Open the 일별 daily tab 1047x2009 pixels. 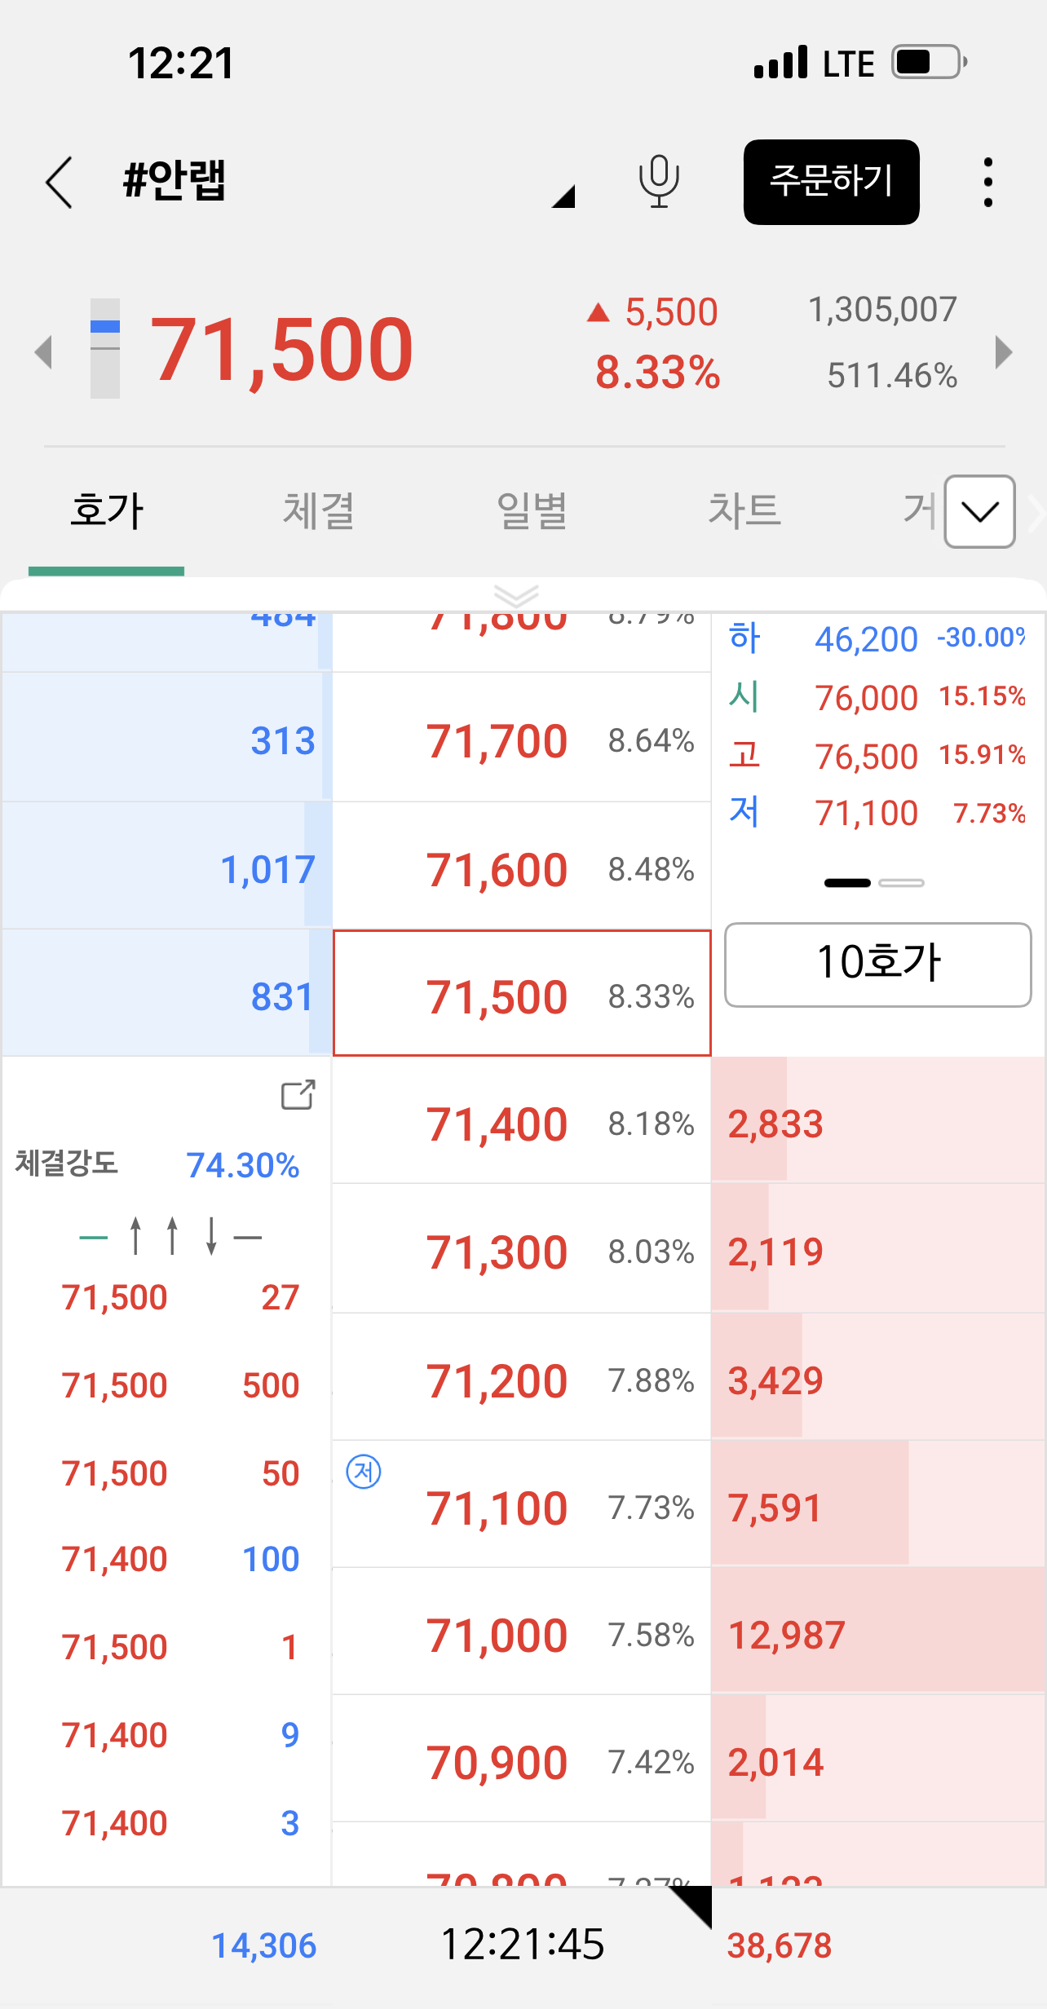coord(532,511)
